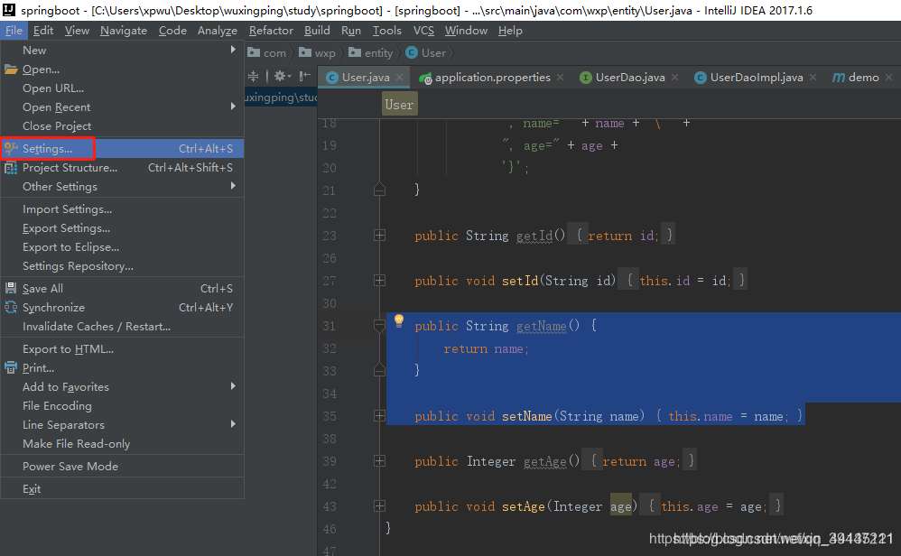Open the Help menu
Screen dimensions: 901x556
pos(510,31)
